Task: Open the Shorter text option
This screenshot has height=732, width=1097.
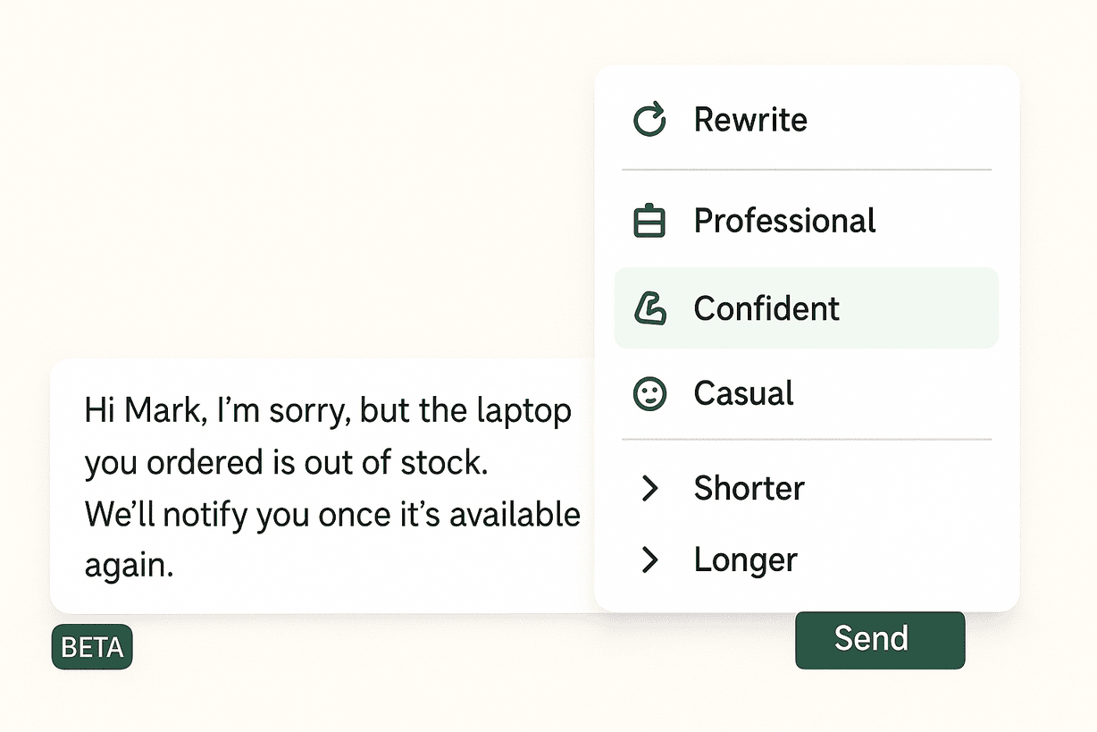Action: pyautogui.click(x=749, y=488)
